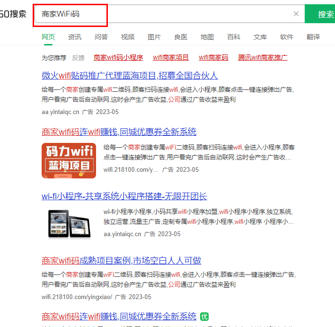Image resolution: width=335 pixels, height=327 pixels.
Task: Click the 反馈 feedback link
Action: 78,58
